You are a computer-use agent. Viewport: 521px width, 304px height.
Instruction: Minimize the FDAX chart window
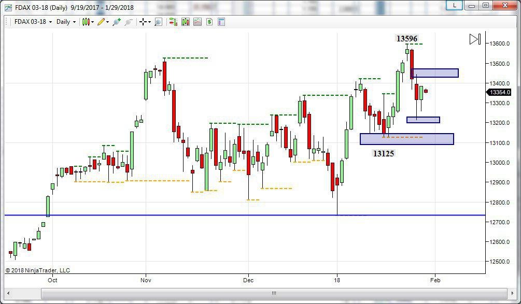click(471, 5)
